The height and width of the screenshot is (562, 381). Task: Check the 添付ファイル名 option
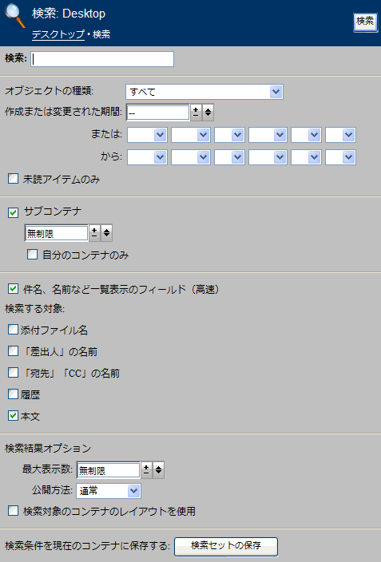tap(14, 330)
